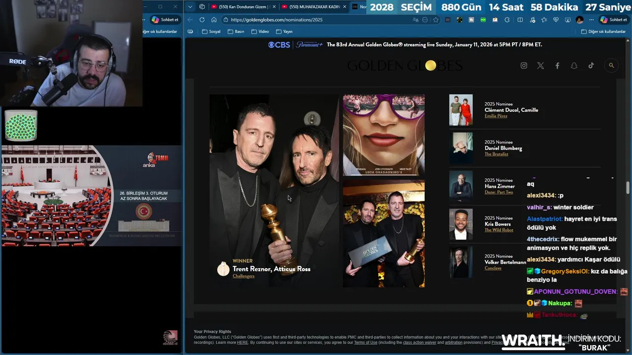Open The Wild Robot film link
Viewport: 632px width, 355px height.
pyautogui.click(x=499, y=230)
